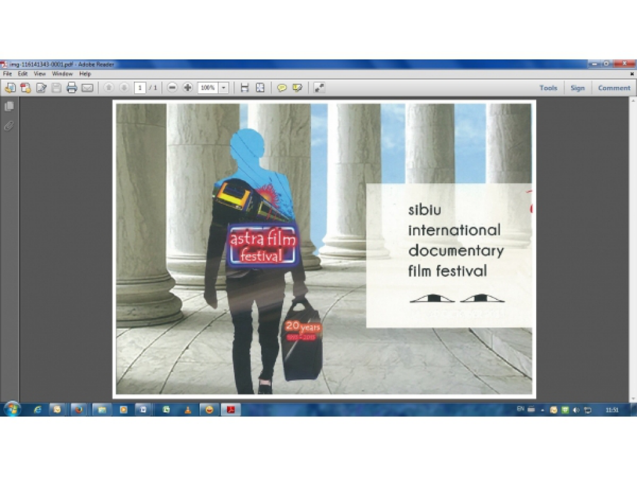Click the edit-document icon in the toolbar
637x477 pixels.
coord(41,88)
